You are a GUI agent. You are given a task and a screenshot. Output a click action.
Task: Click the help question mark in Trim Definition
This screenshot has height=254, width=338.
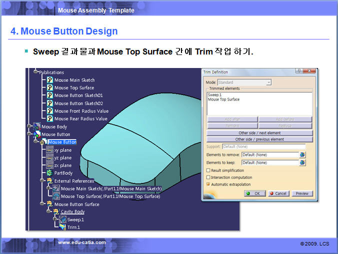coord(298,72)
